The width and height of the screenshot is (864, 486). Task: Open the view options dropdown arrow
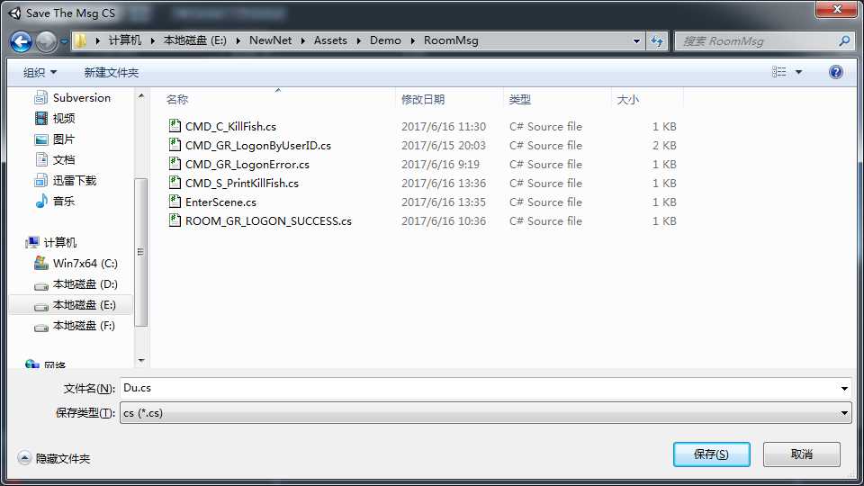pyautogui.click(x=798, y=72)
